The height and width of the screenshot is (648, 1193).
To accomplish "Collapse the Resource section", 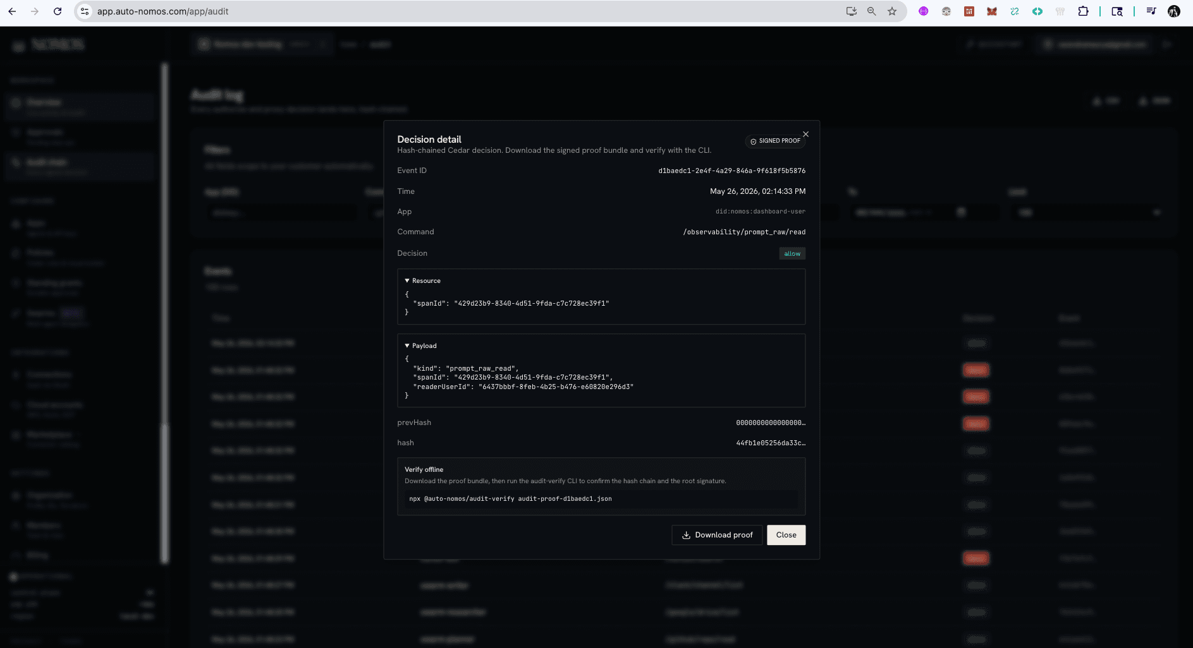I will point(422,280).
